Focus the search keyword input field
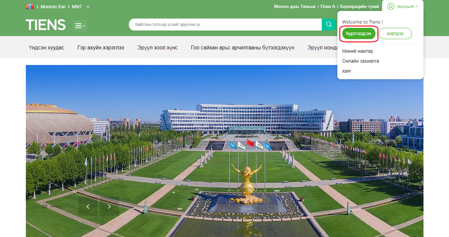Image resolution: width=449 pixels, height=237 pixels. coord(225,25)
